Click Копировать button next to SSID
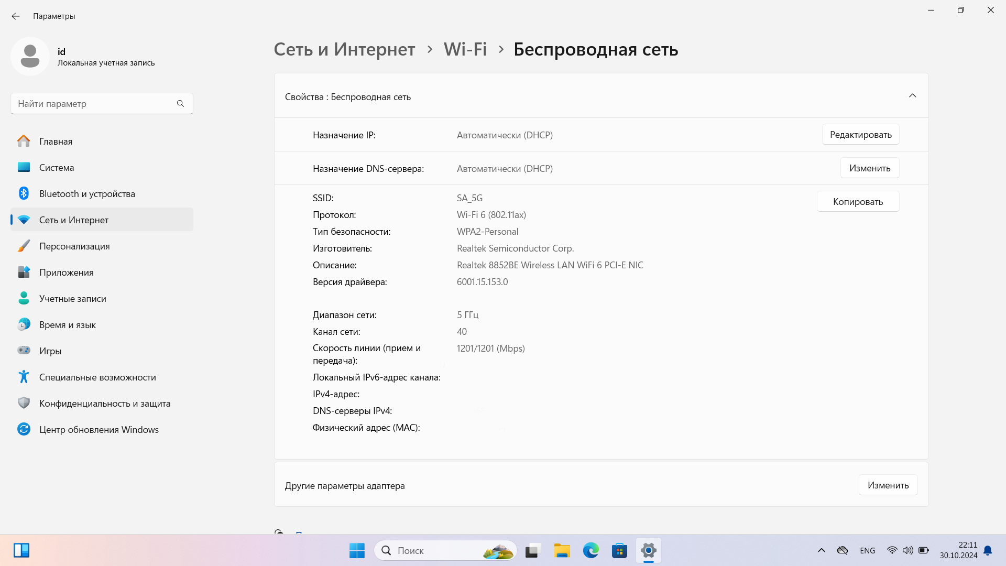This screenshot has height=566, width=1006. click(858, 202)
